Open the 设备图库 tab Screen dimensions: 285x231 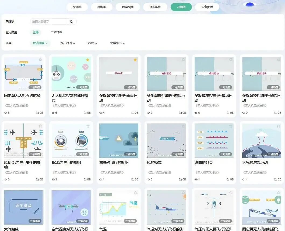pos(207,7)
